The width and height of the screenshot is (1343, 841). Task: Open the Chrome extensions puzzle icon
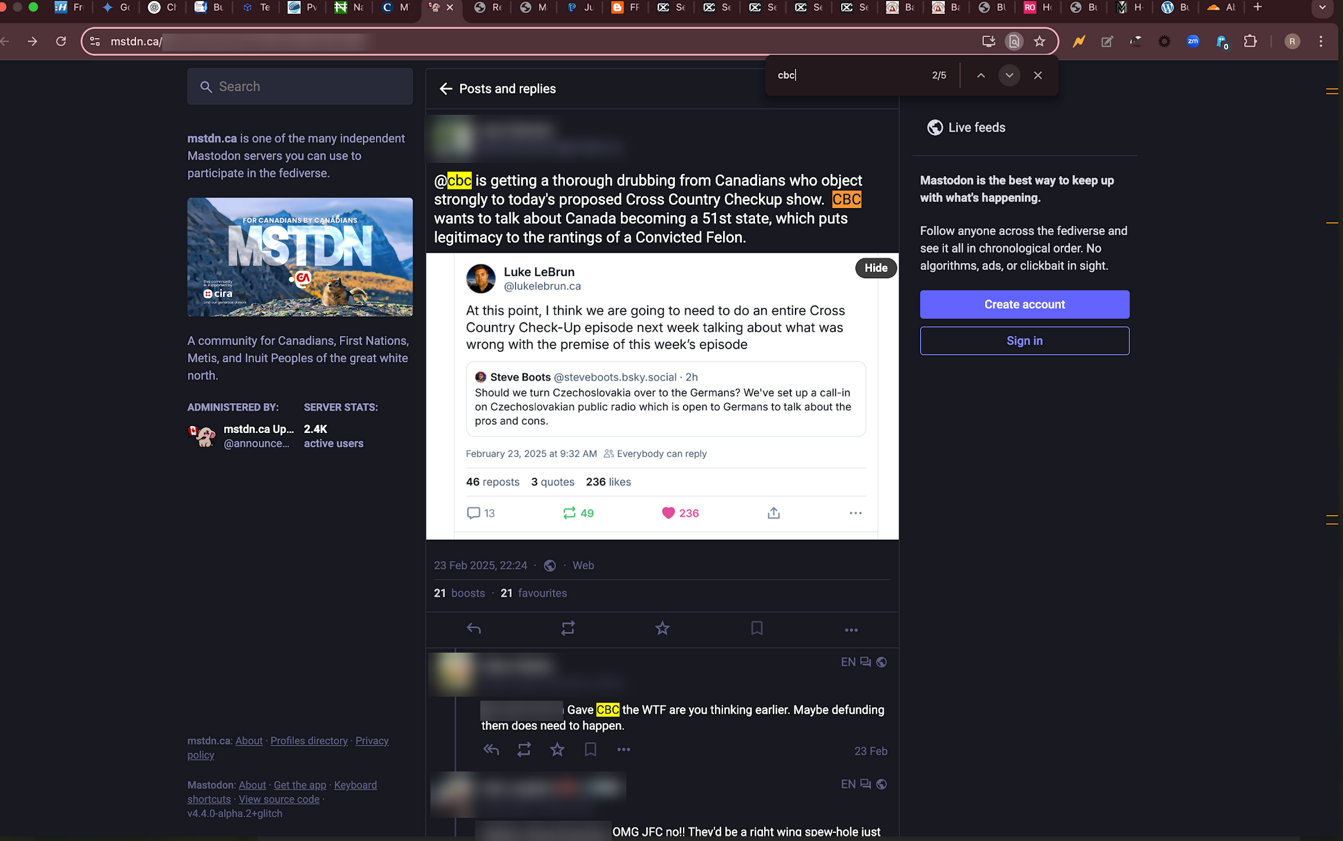[x=1250, y=41]
